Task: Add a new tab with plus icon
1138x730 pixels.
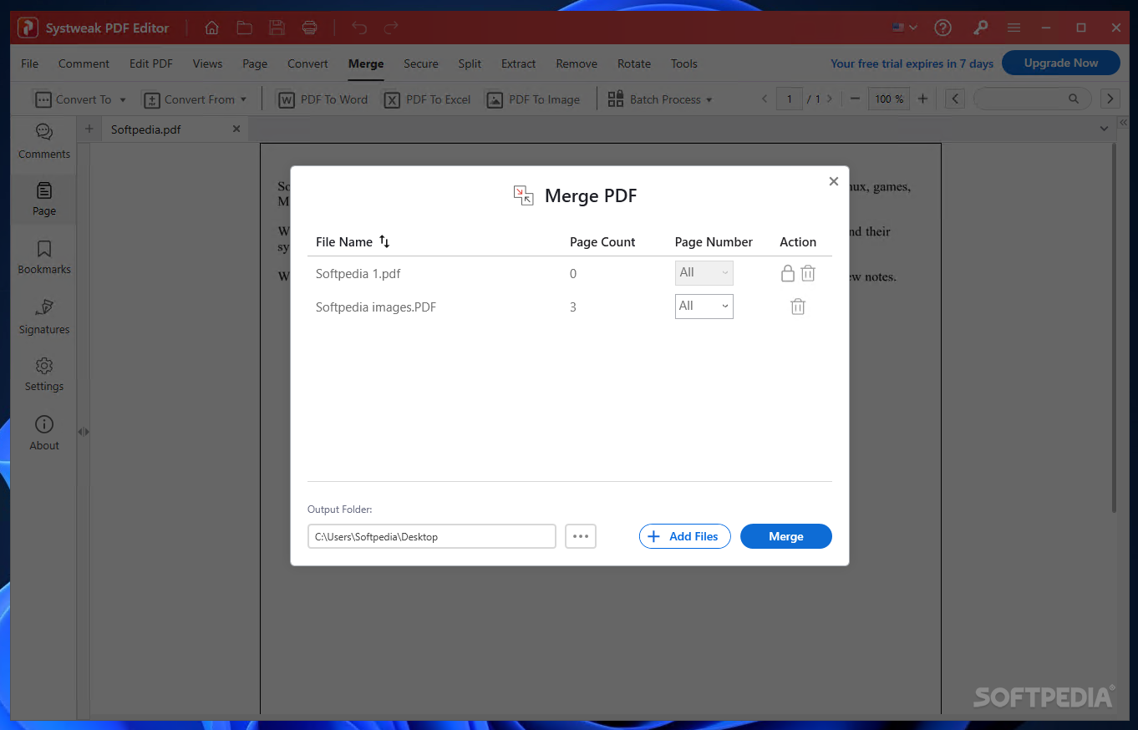Action: 89,129
